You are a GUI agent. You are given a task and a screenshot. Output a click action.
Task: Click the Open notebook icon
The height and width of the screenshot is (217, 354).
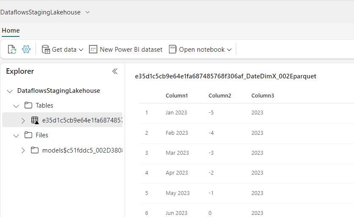[173, 49]
